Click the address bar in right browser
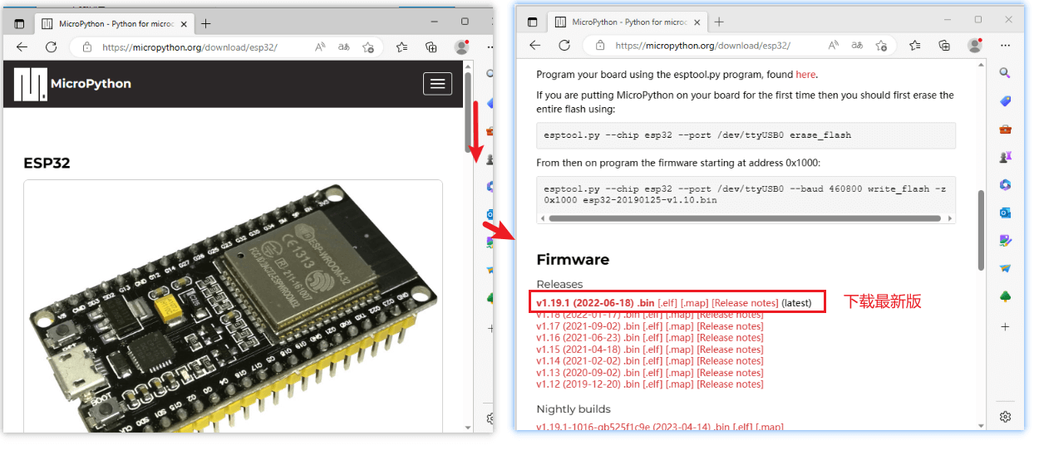This screenshot has width=1039, height=450. pos(715,46)
